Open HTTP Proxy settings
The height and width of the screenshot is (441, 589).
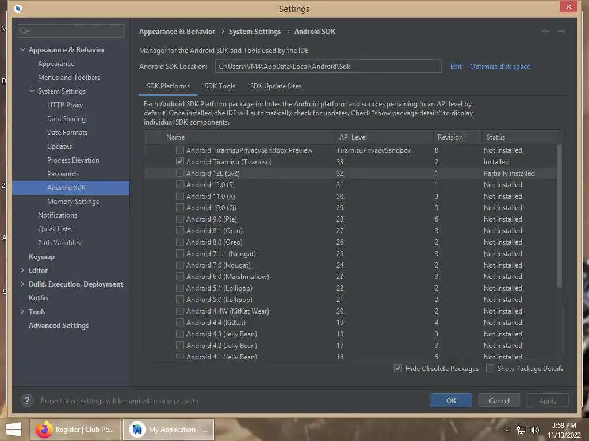coord(64,105)
